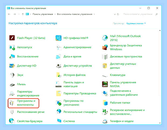
Task: Open the Резервное копирование и восстановление icon
Action: pos(105,112)
